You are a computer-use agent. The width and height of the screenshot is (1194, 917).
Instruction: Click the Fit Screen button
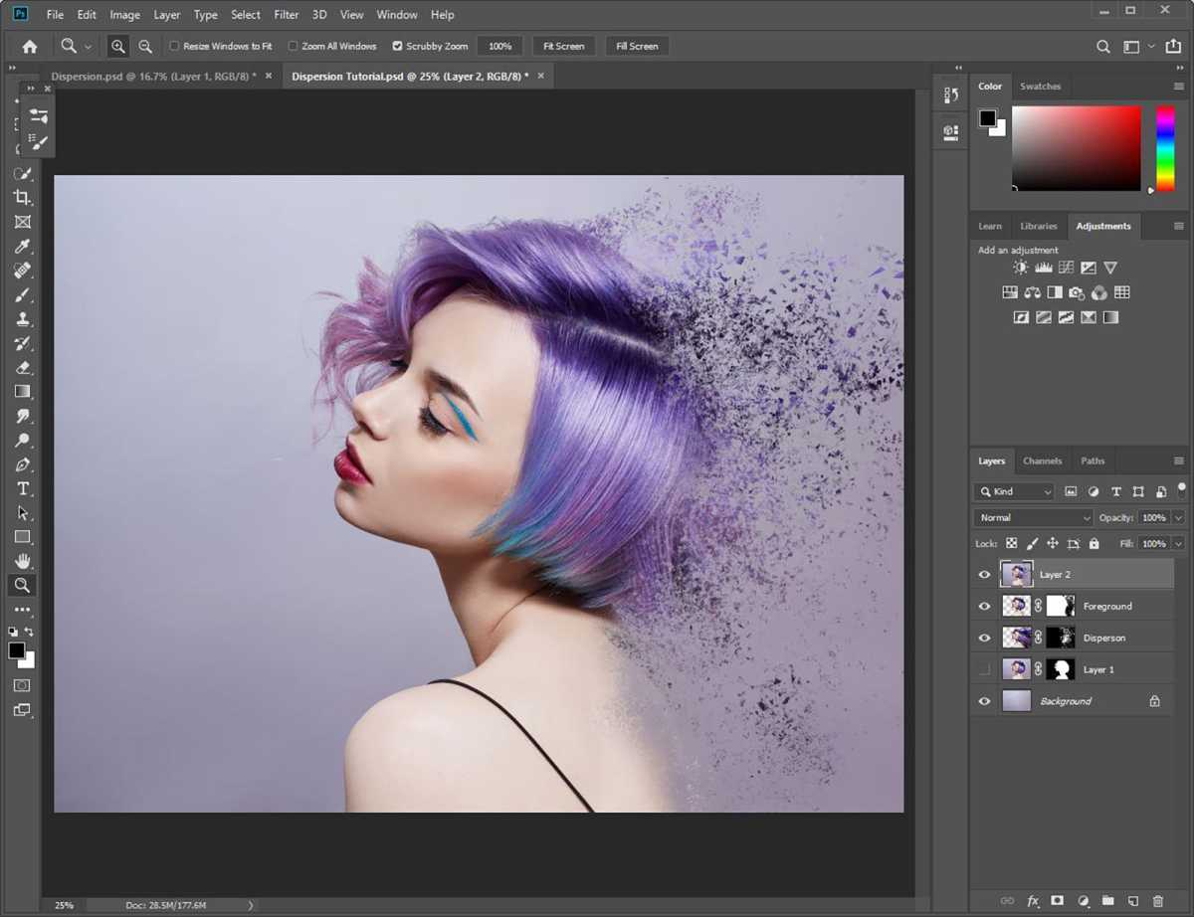coord(563,46)
